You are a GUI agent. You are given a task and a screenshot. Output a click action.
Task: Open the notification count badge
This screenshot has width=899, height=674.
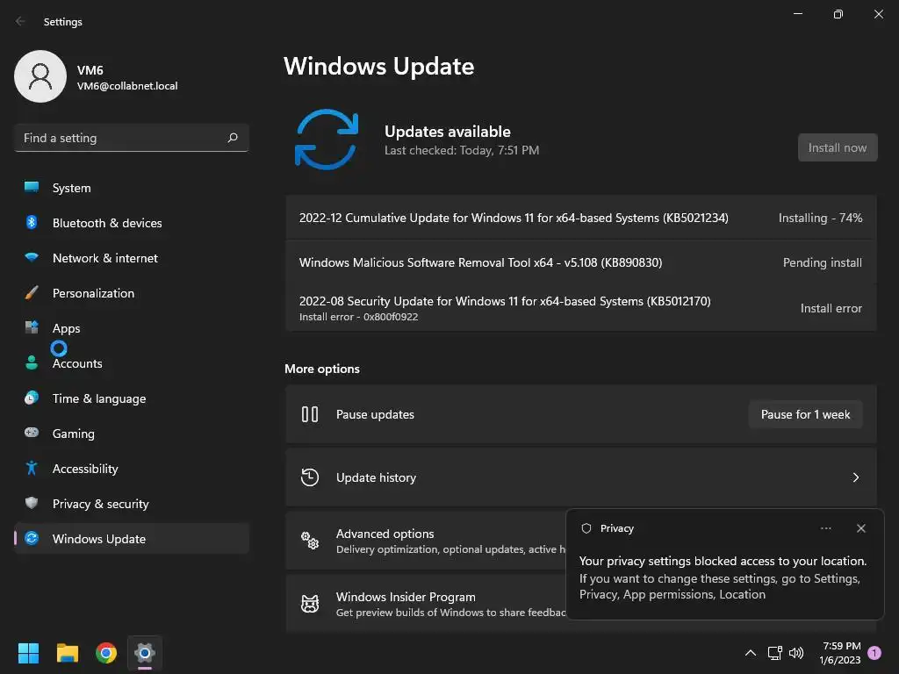point(874,653)
